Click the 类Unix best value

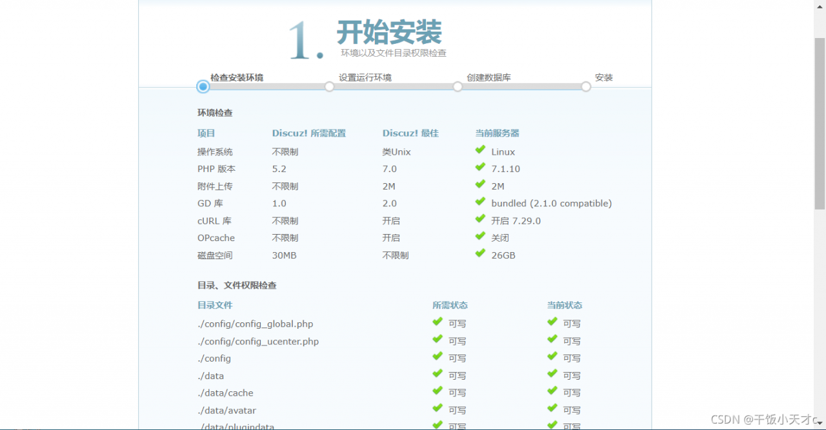(x=397, y=152)
